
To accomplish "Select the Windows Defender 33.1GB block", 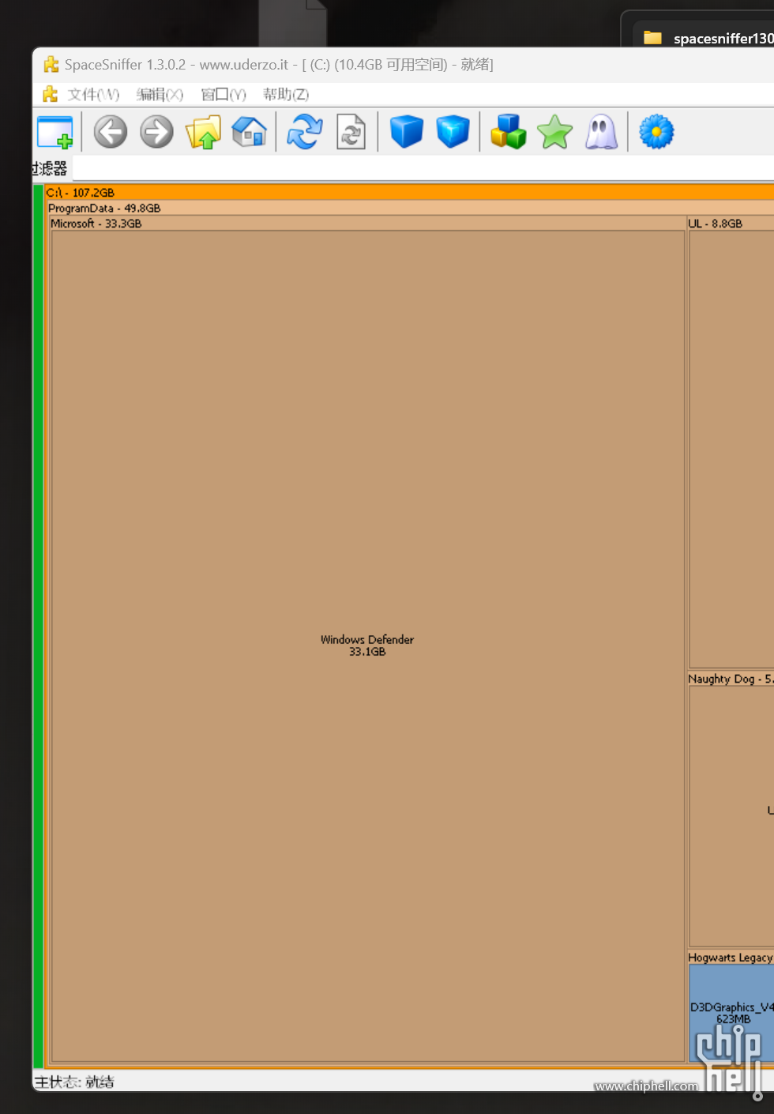I will click(367, 645).
